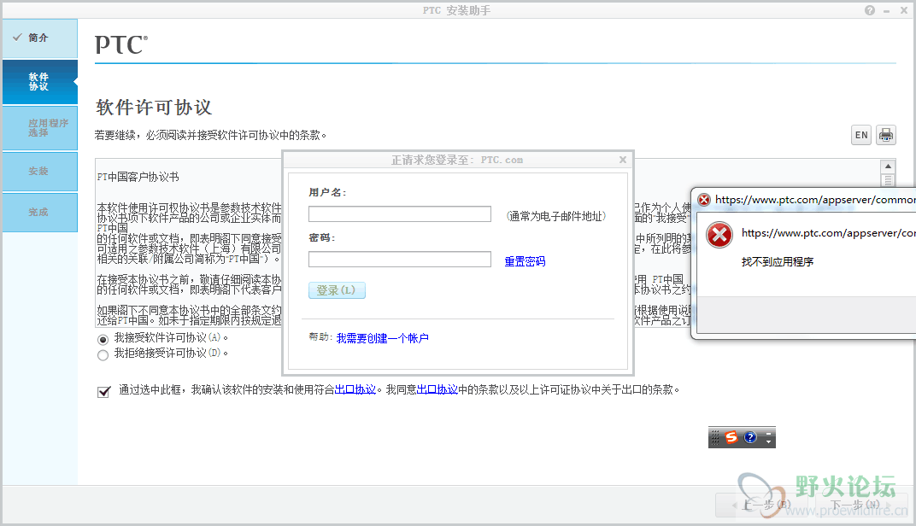916x526 pixels.
Task: Open help question mark in title bar
Action: 870,10
